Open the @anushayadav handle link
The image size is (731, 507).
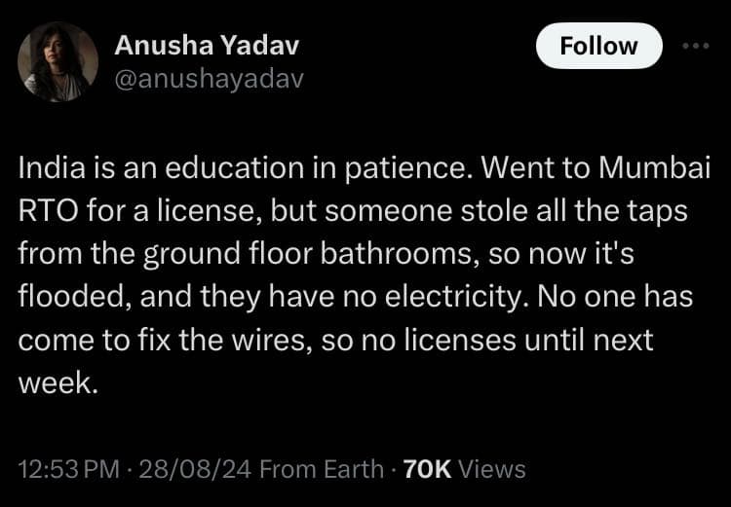pos(210,78)
